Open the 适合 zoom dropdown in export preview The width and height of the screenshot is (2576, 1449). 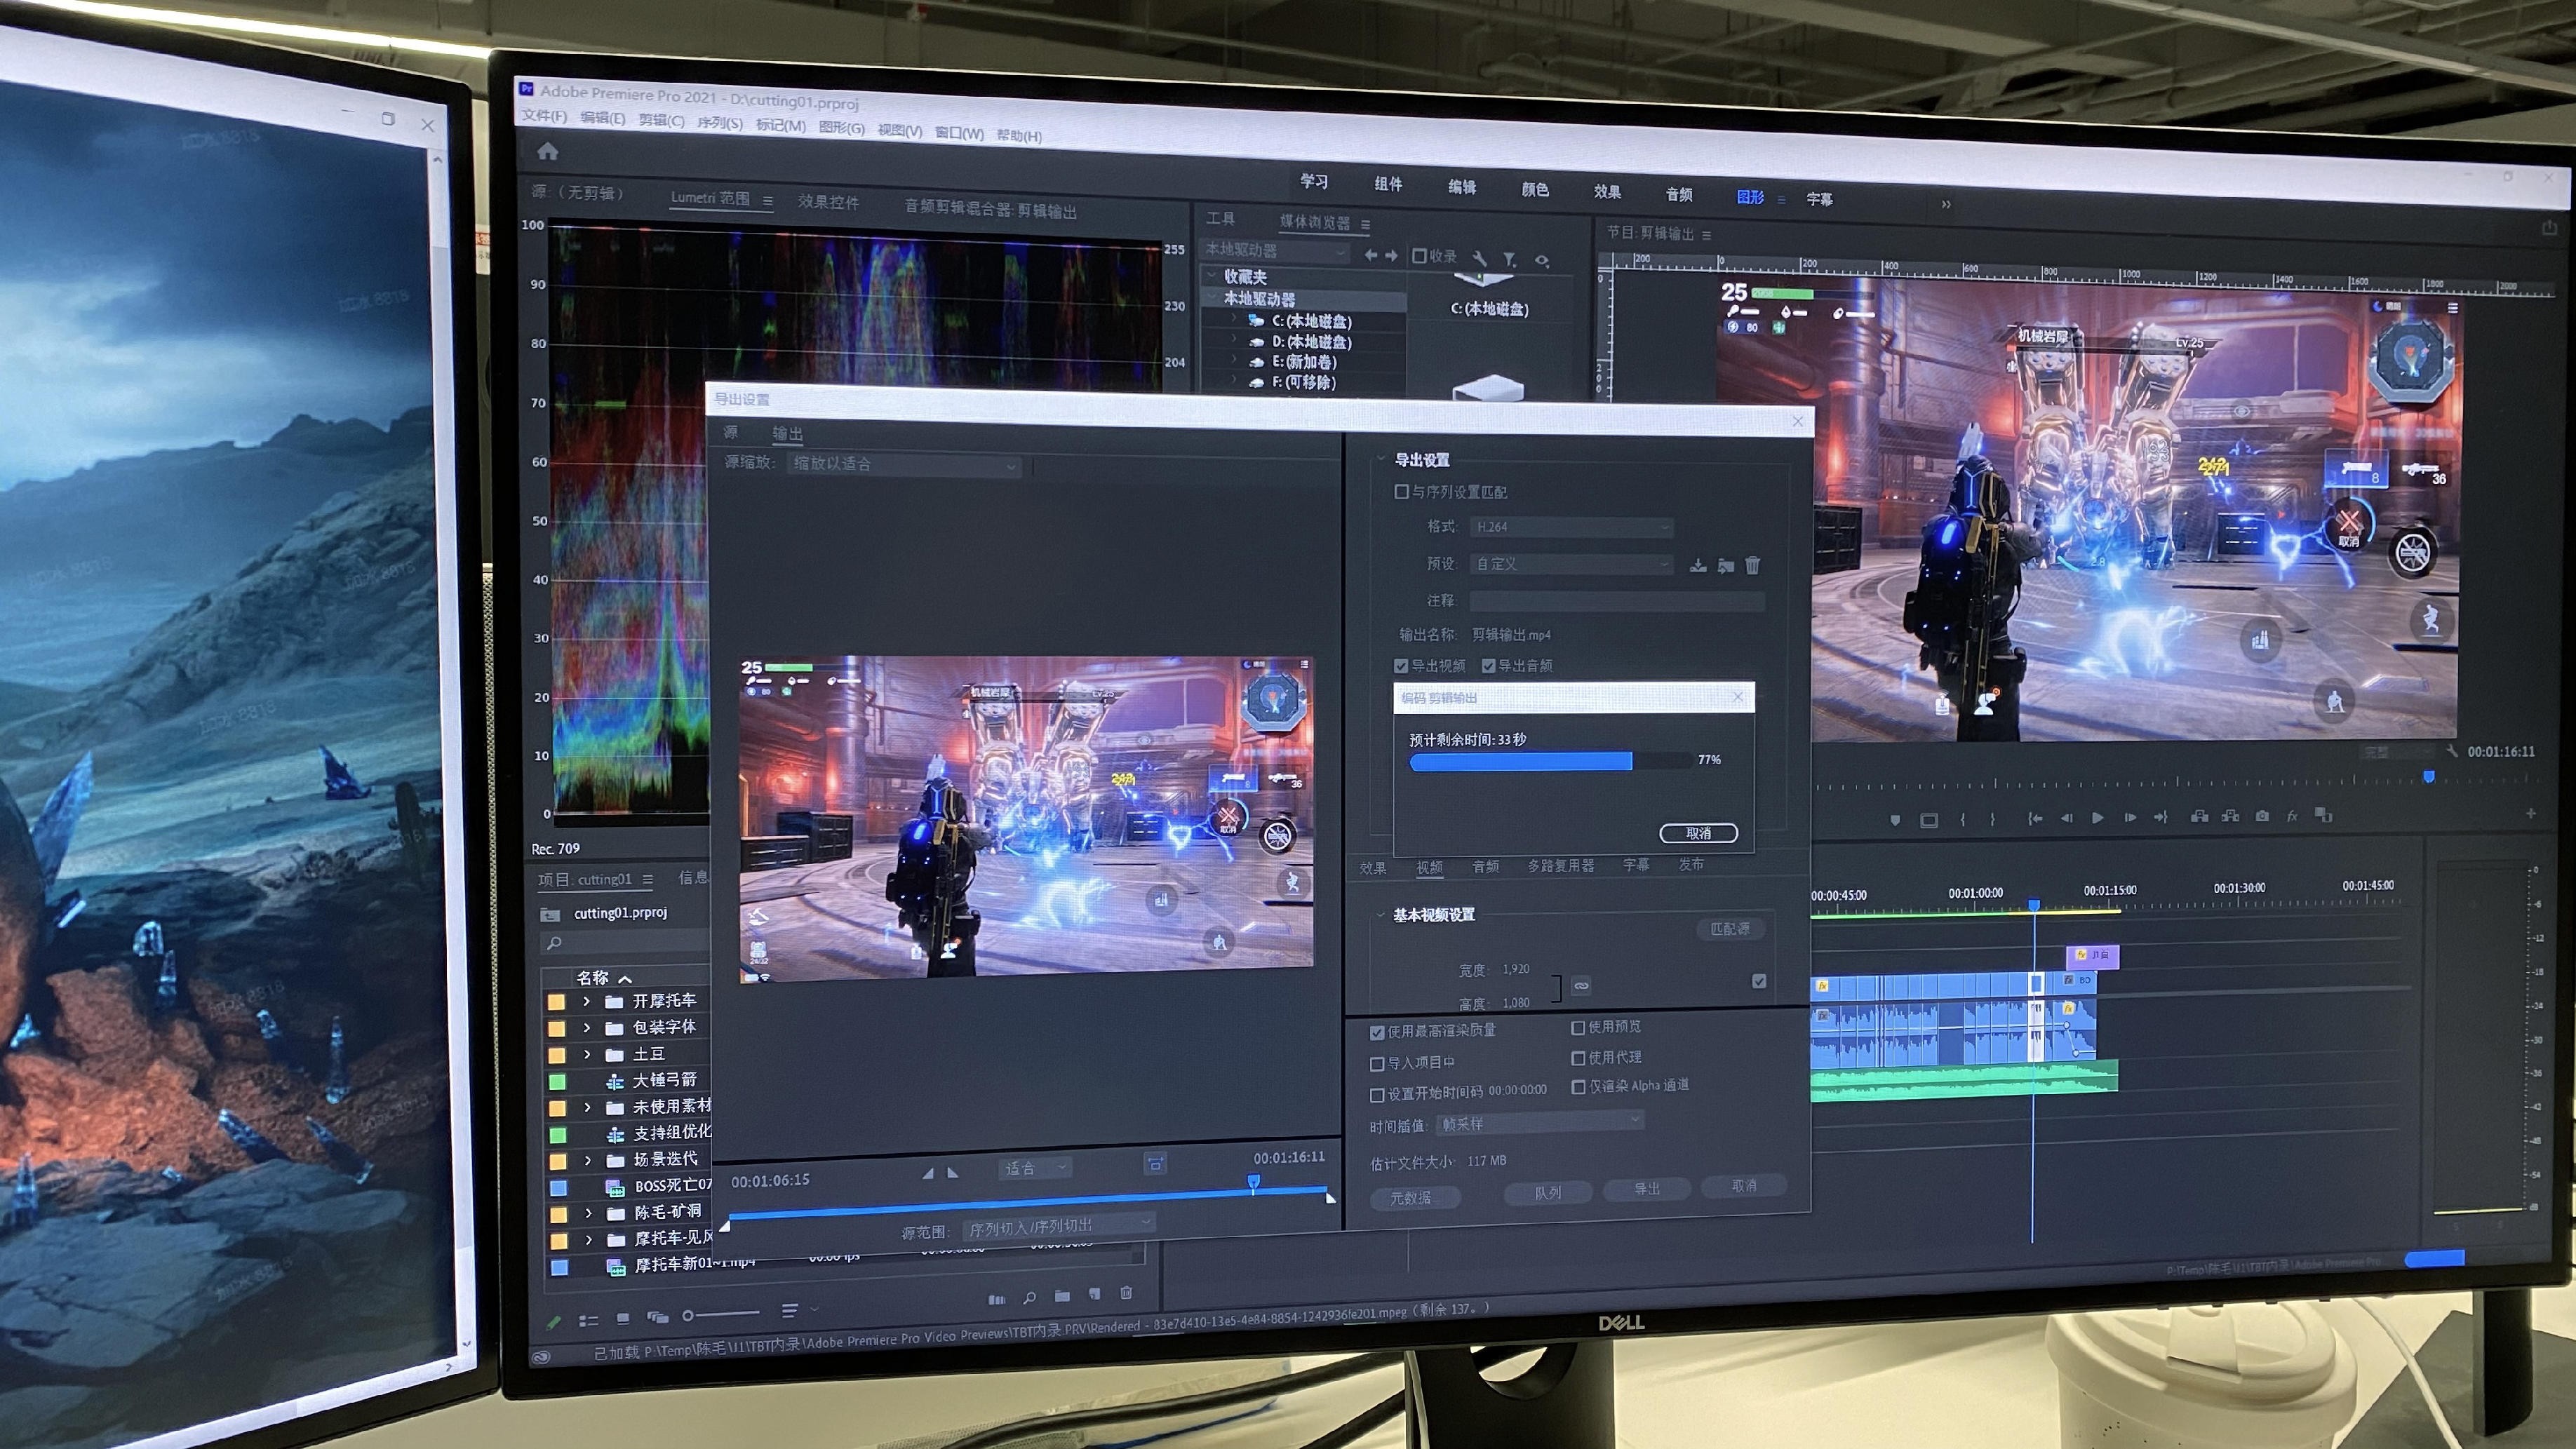click(1034, 1167)
